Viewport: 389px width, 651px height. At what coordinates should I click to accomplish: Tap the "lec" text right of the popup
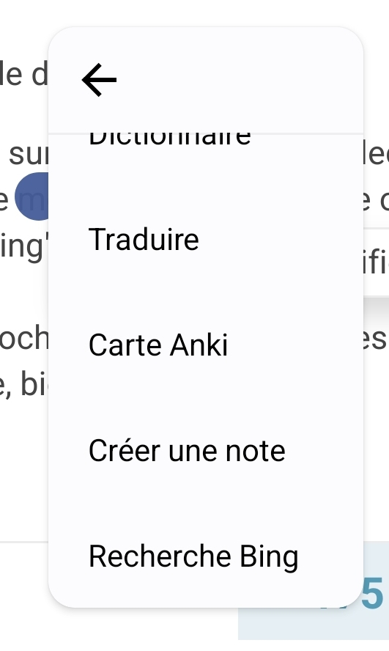pyautogui.click(x=376, y=153)
